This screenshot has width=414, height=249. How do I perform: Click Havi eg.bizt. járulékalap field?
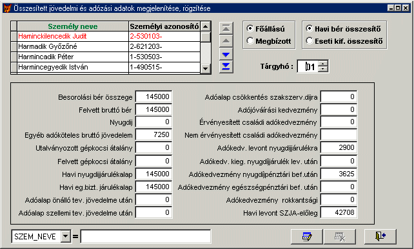click(153, 187)
